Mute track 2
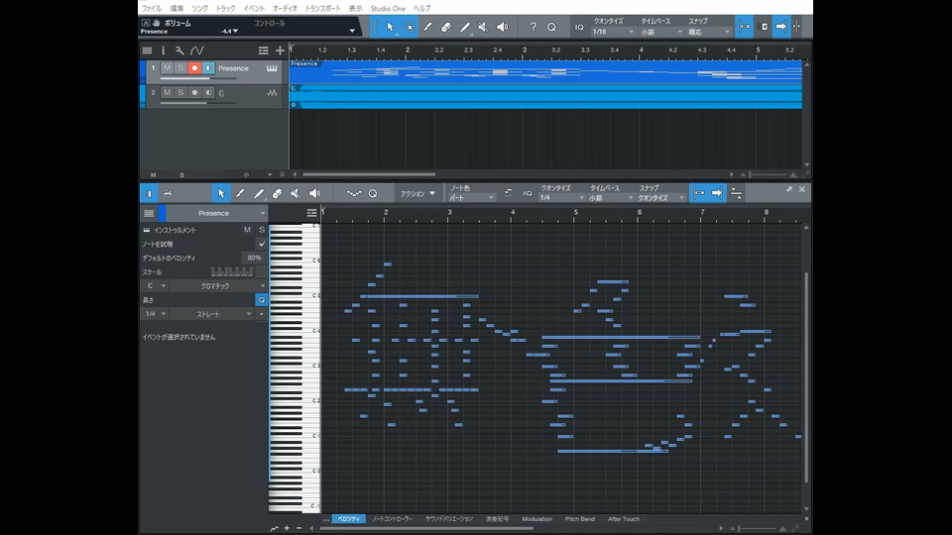The height and width of the screenshot is (535, 952). click(x=167, y=93)
